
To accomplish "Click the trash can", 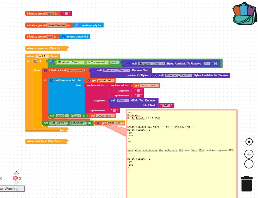I will (x=247, y=184).
